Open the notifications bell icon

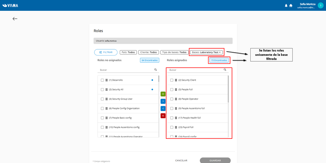click(286, 6)
